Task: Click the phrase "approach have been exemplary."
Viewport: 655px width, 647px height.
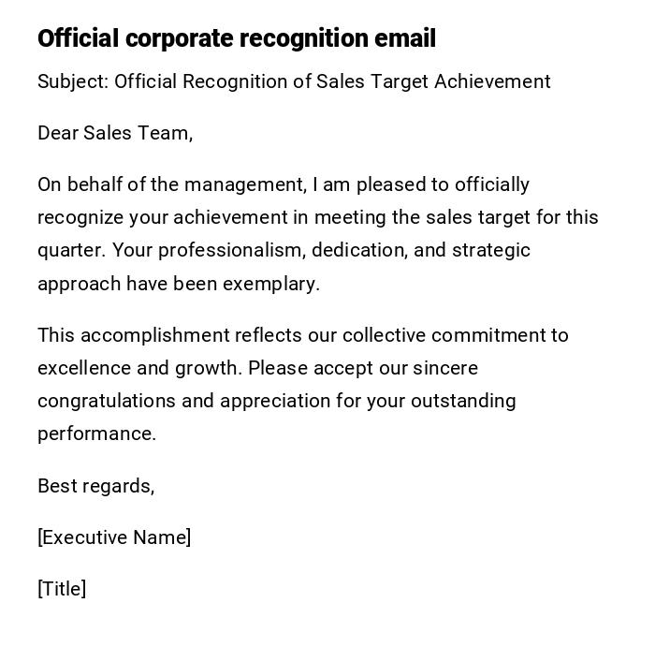Action: (179, 284)
